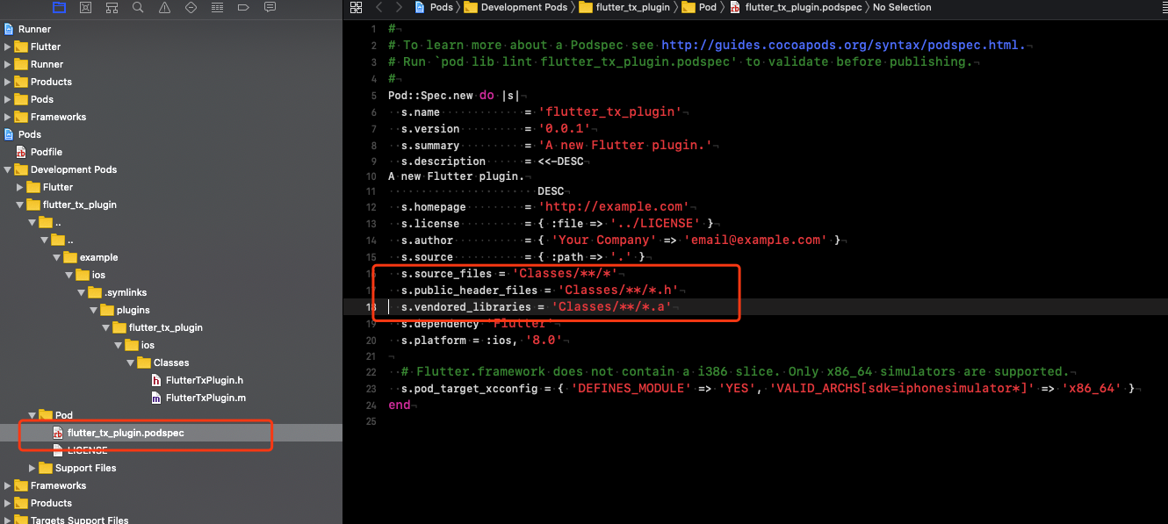1168x524 pixels.
Task: Open the Symbol navigator hierarchy icon
Action: pyautogui.click(x=112, y=7)
